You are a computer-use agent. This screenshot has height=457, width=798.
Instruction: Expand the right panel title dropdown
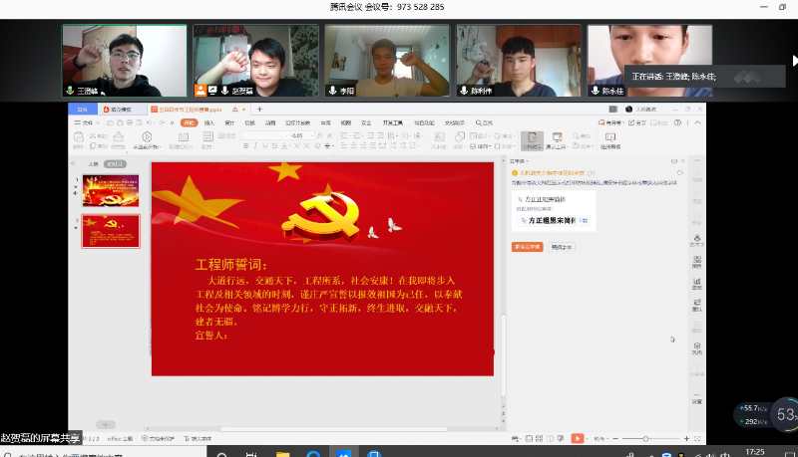point(527,159)
